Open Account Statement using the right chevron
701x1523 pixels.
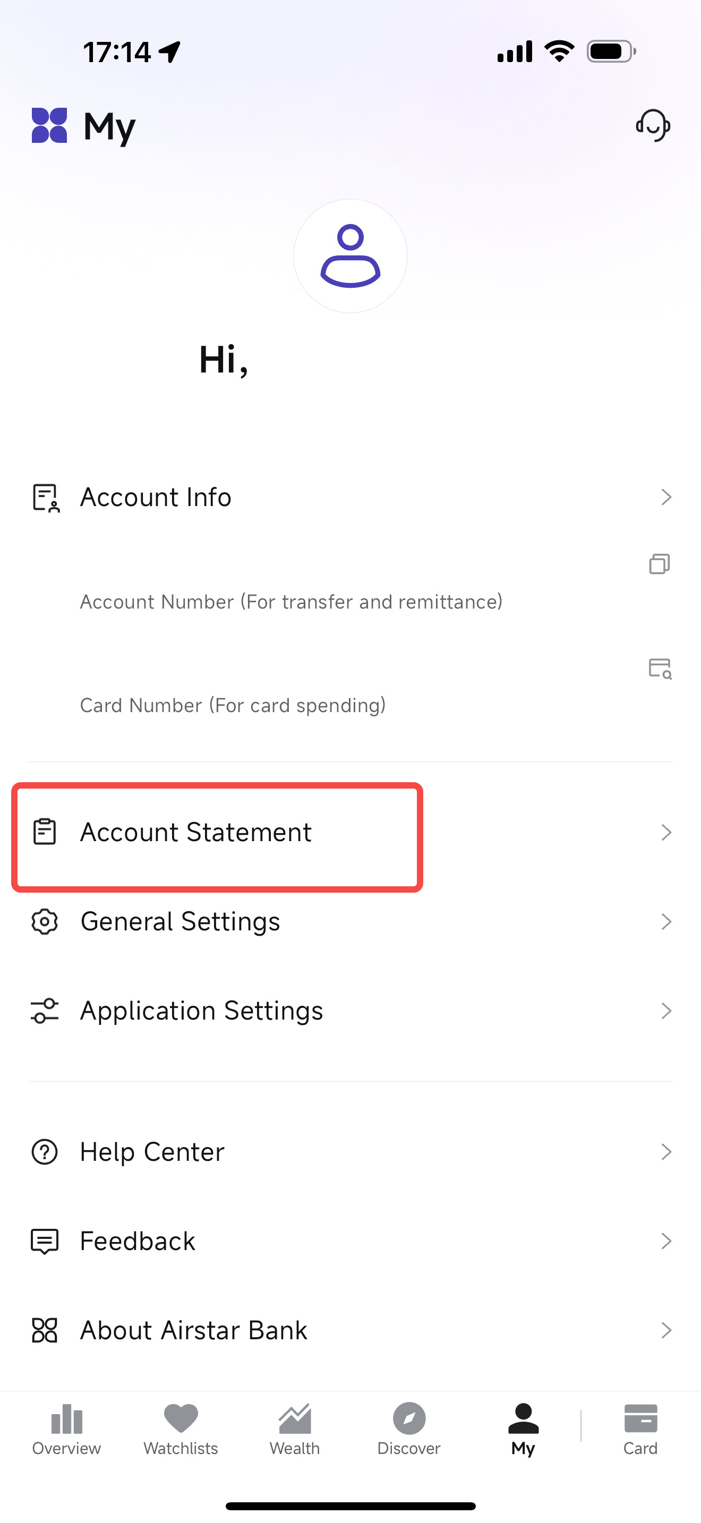(666, 833)
